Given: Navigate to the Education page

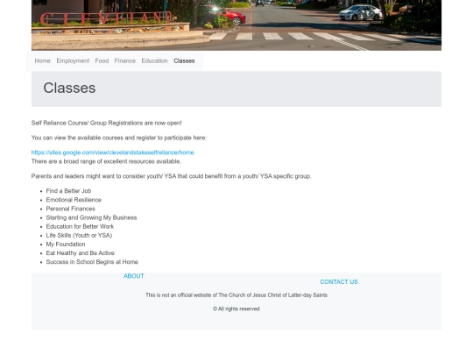Looking at the screenshot, I should click(154, 61).
